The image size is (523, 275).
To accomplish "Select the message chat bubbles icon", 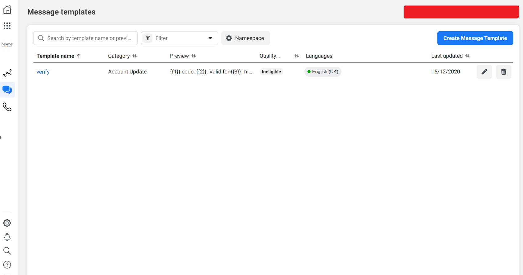I will (x=7, y=90).
